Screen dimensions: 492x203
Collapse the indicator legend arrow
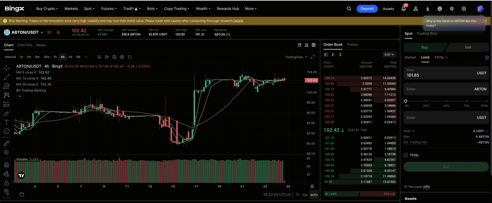point(19,96)
